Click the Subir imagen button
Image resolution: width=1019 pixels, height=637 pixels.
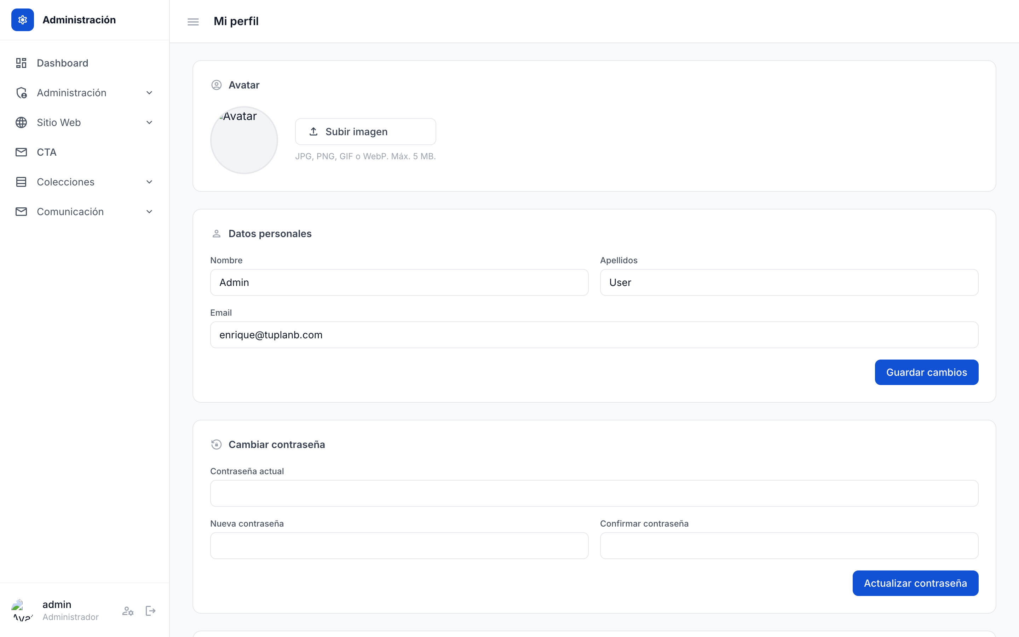click(365, 131)
